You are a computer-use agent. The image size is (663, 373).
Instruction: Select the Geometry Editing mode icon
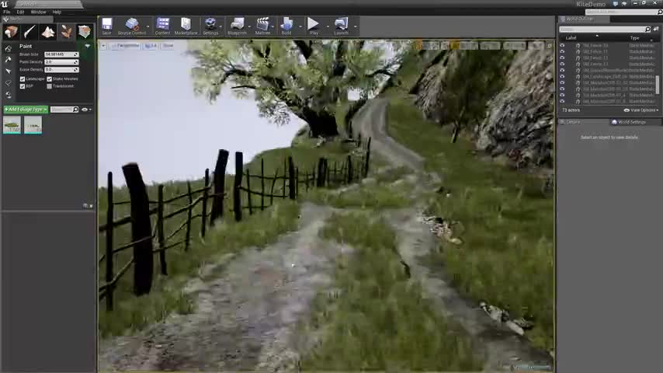click(85, 32)
